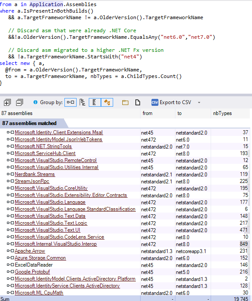
Task: Click the assembly icon beside Apache.Arrow
Action: click(10, 251)
